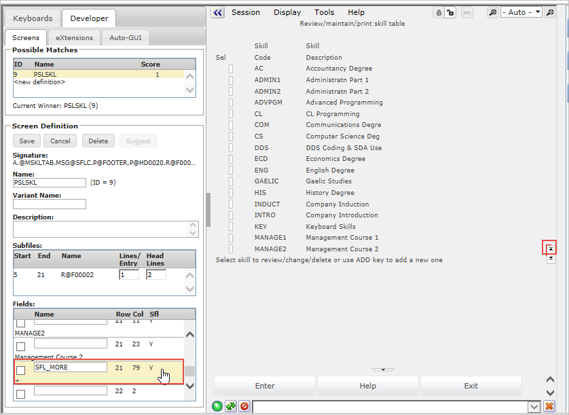Switch to the Developer tab
Screen dimensions: 569x415
click(89, 18)
